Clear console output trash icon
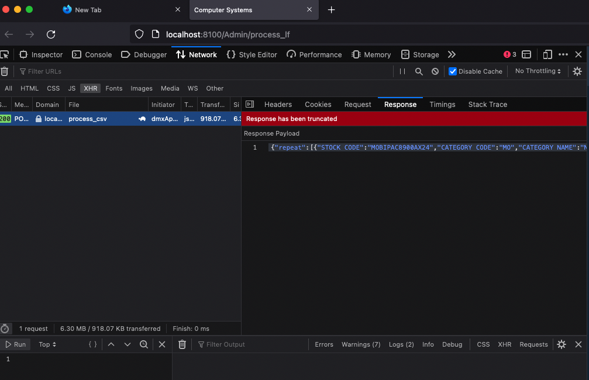The height and width of the screenshot is (380, 589). pyautogui.click(x=182, y=344)
